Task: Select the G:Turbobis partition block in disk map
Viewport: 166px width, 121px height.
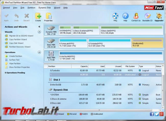Action: [x=110, y=43]
